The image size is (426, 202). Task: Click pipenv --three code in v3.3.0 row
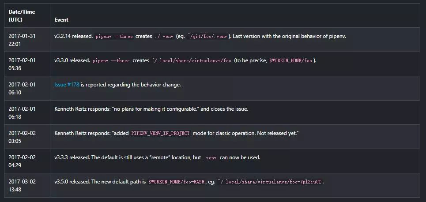click(x=111, y=60)
